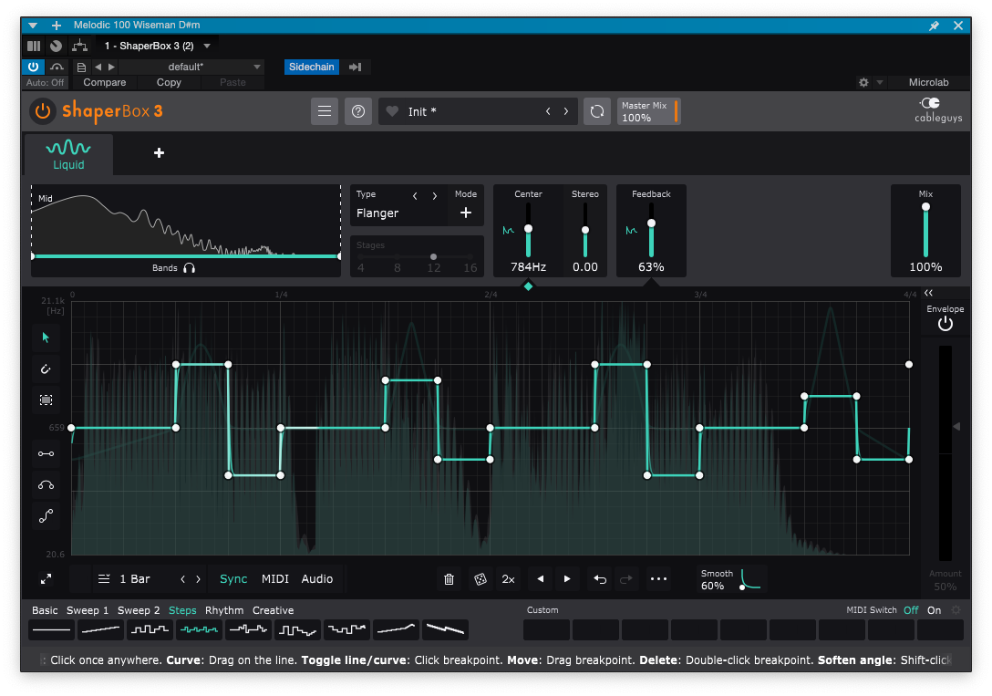Select the pen draw tool
This screenshot has width=992, height=696.
coord(46,369)
